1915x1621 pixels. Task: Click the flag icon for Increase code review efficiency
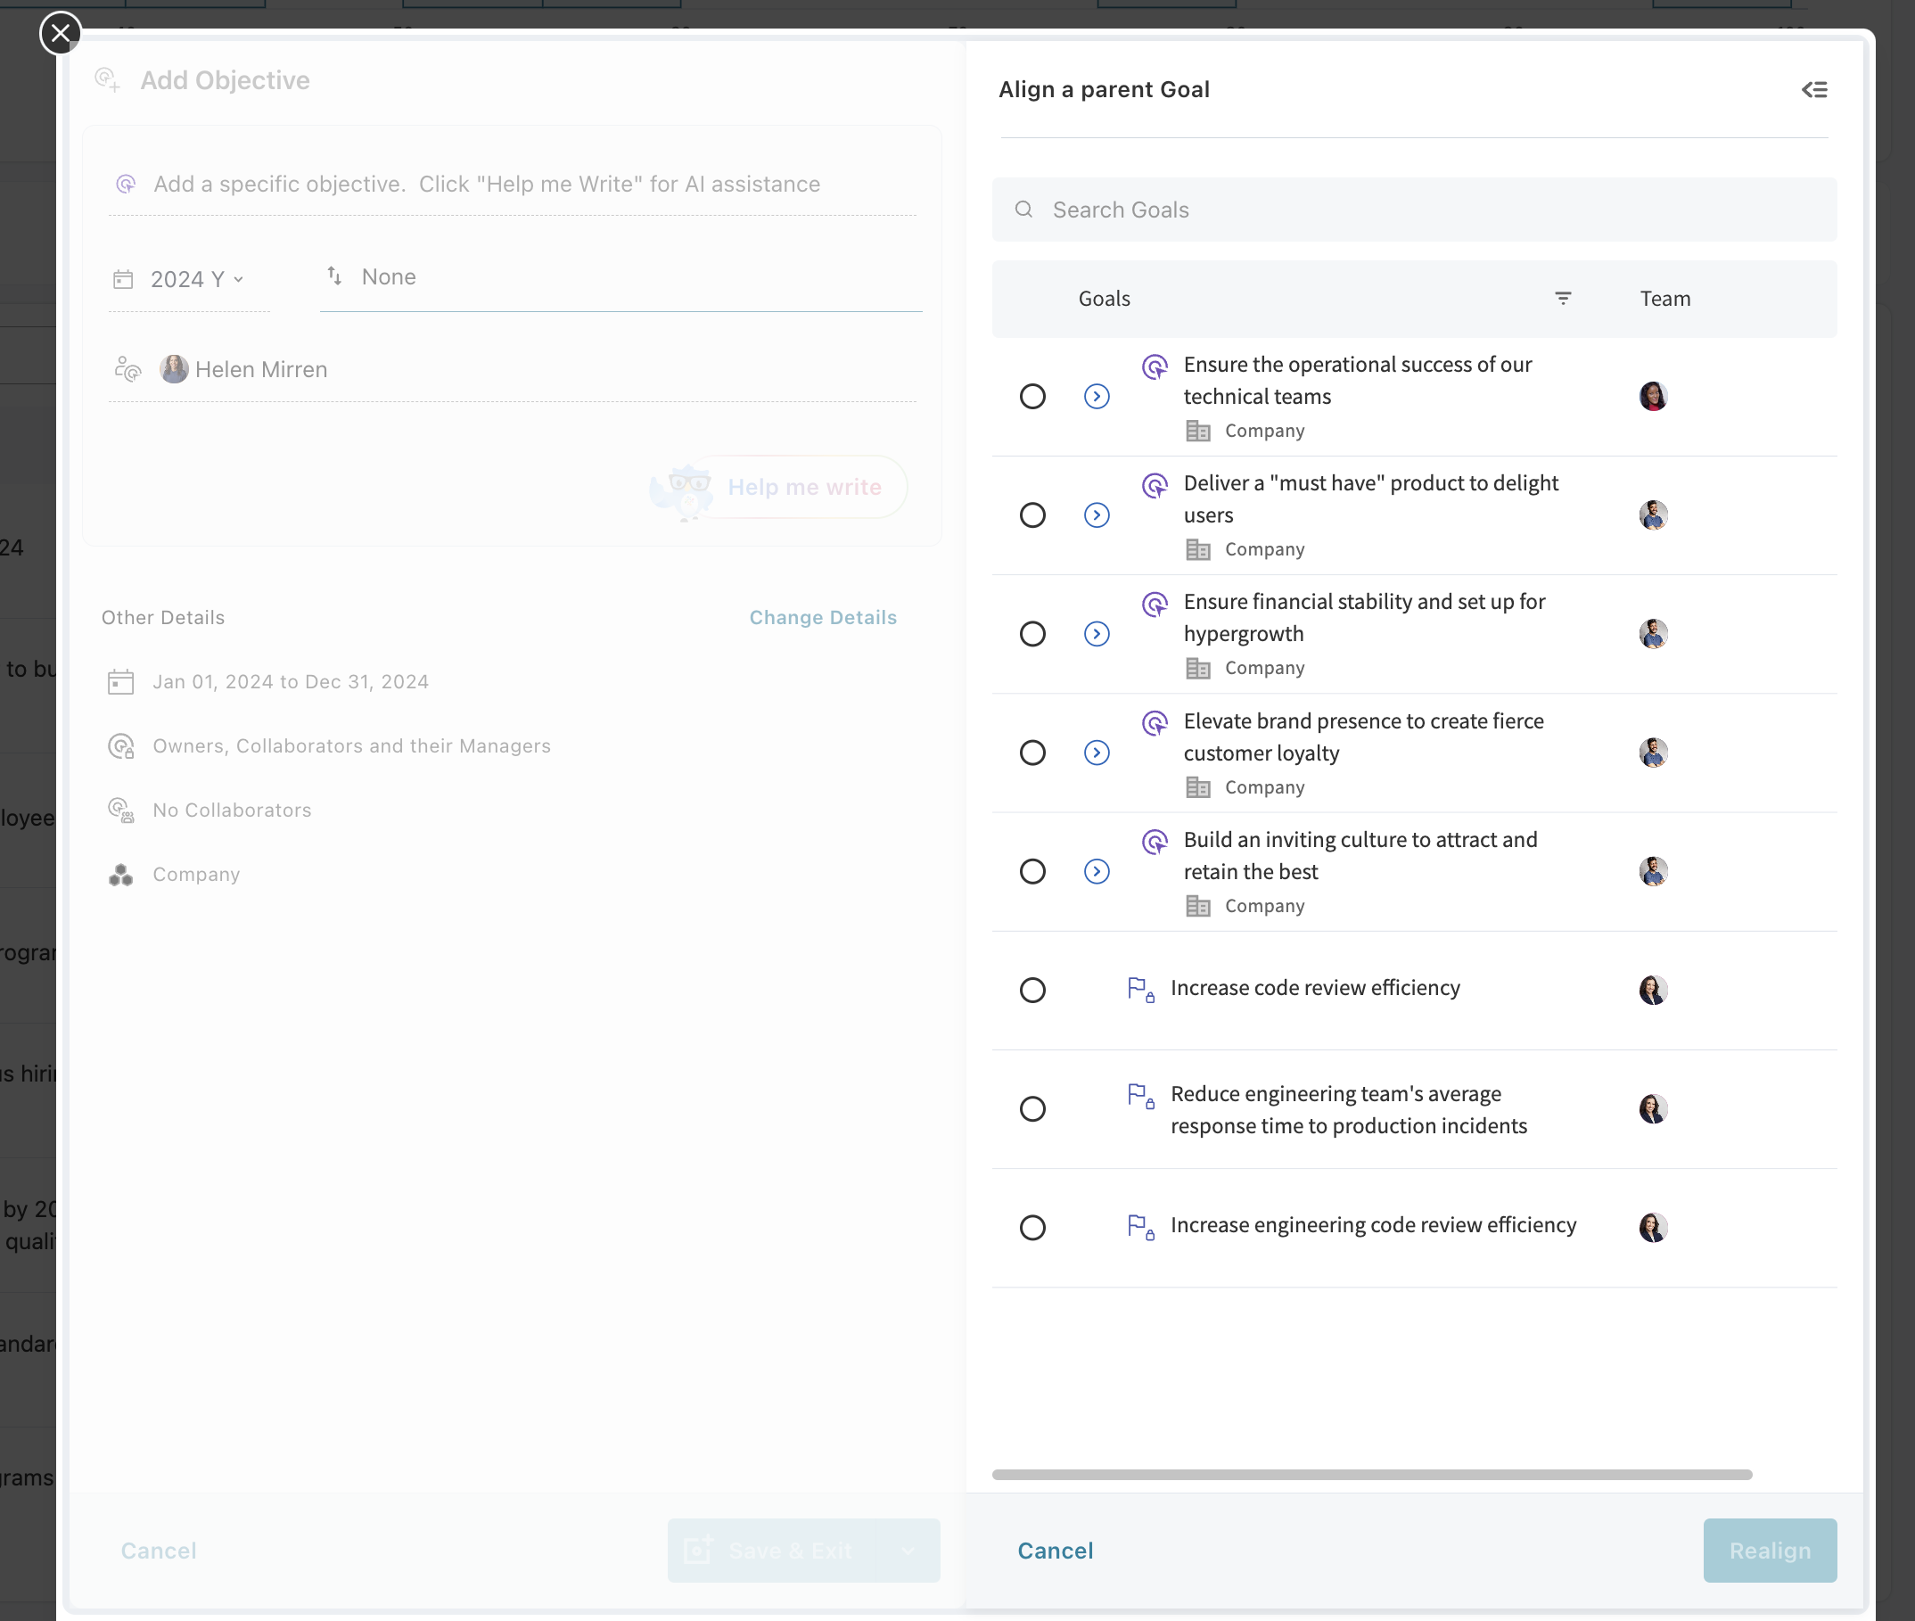coord(1139,989)
